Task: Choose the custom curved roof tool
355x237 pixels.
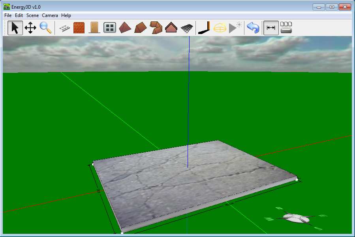Action: point(156,28)
